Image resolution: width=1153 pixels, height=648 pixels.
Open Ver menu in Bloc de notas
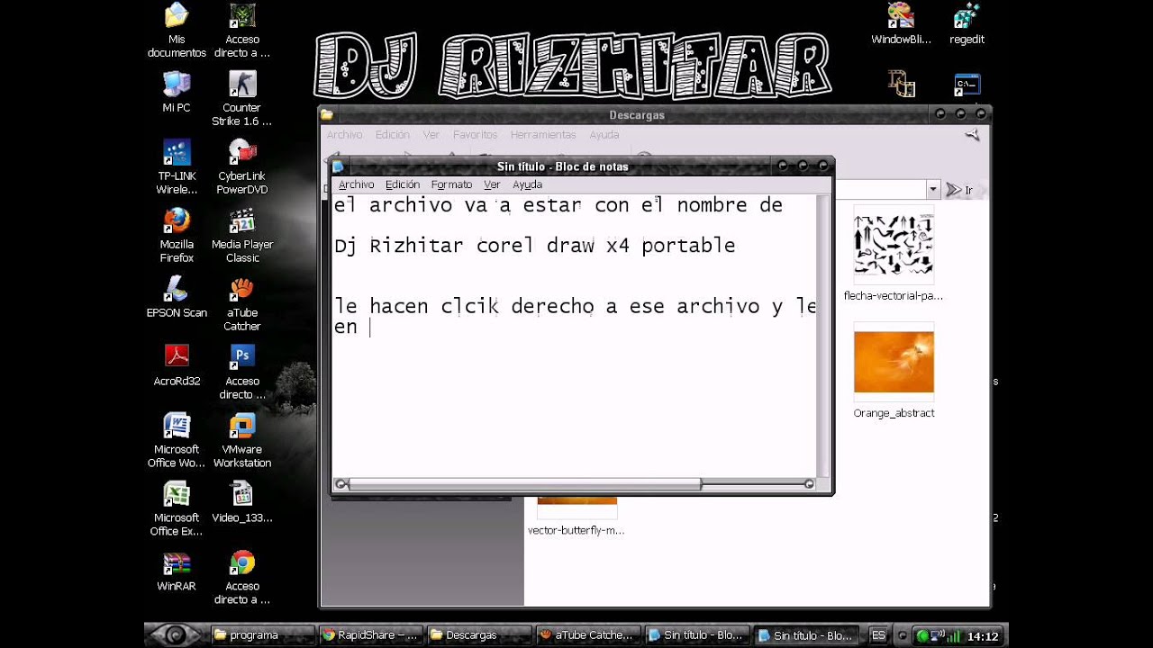(492, 184)
